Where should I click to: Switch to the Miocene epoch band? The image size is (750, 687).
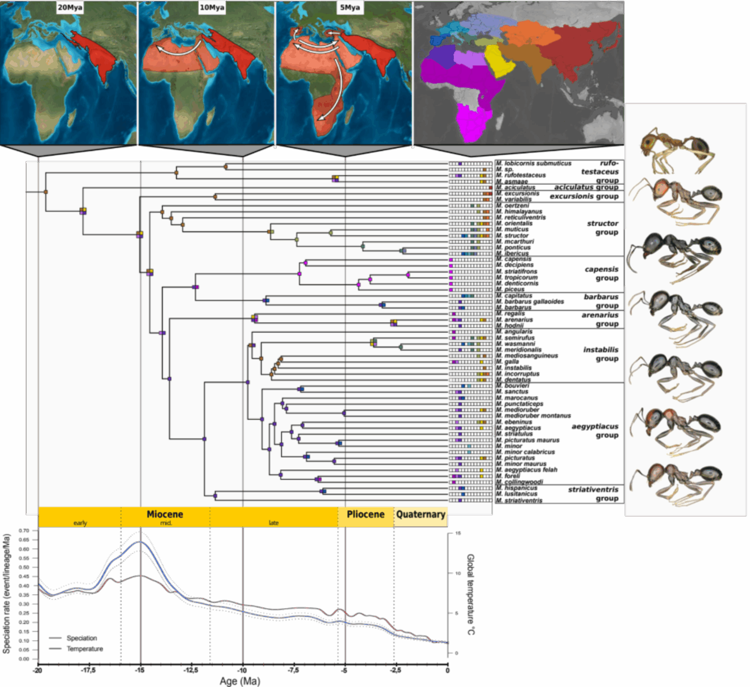point(164,514)
